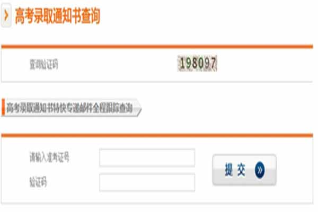Submit the form with 提交 button
The height and width of the screenshot is (212, 318).
(244, 170)
